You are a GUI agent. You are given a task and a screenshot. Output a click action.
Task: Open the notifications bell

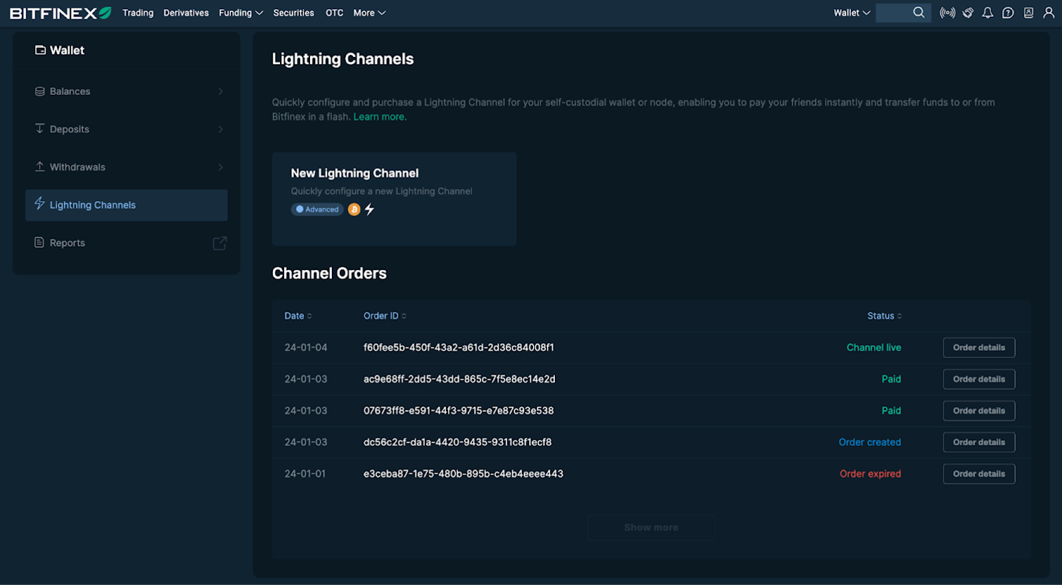(x=988, y=13)
